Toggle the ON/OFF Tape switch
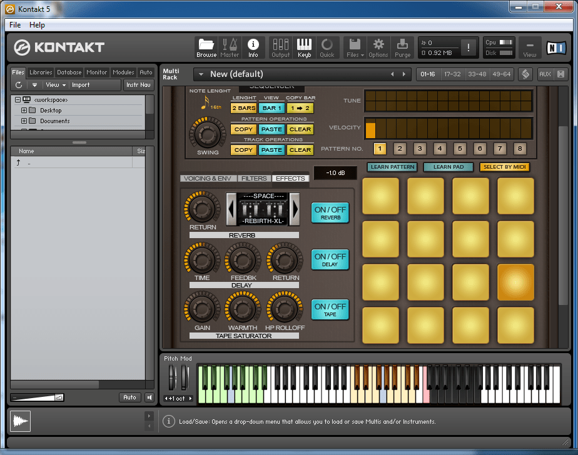 pyautogui.click(x=330, y=310)
